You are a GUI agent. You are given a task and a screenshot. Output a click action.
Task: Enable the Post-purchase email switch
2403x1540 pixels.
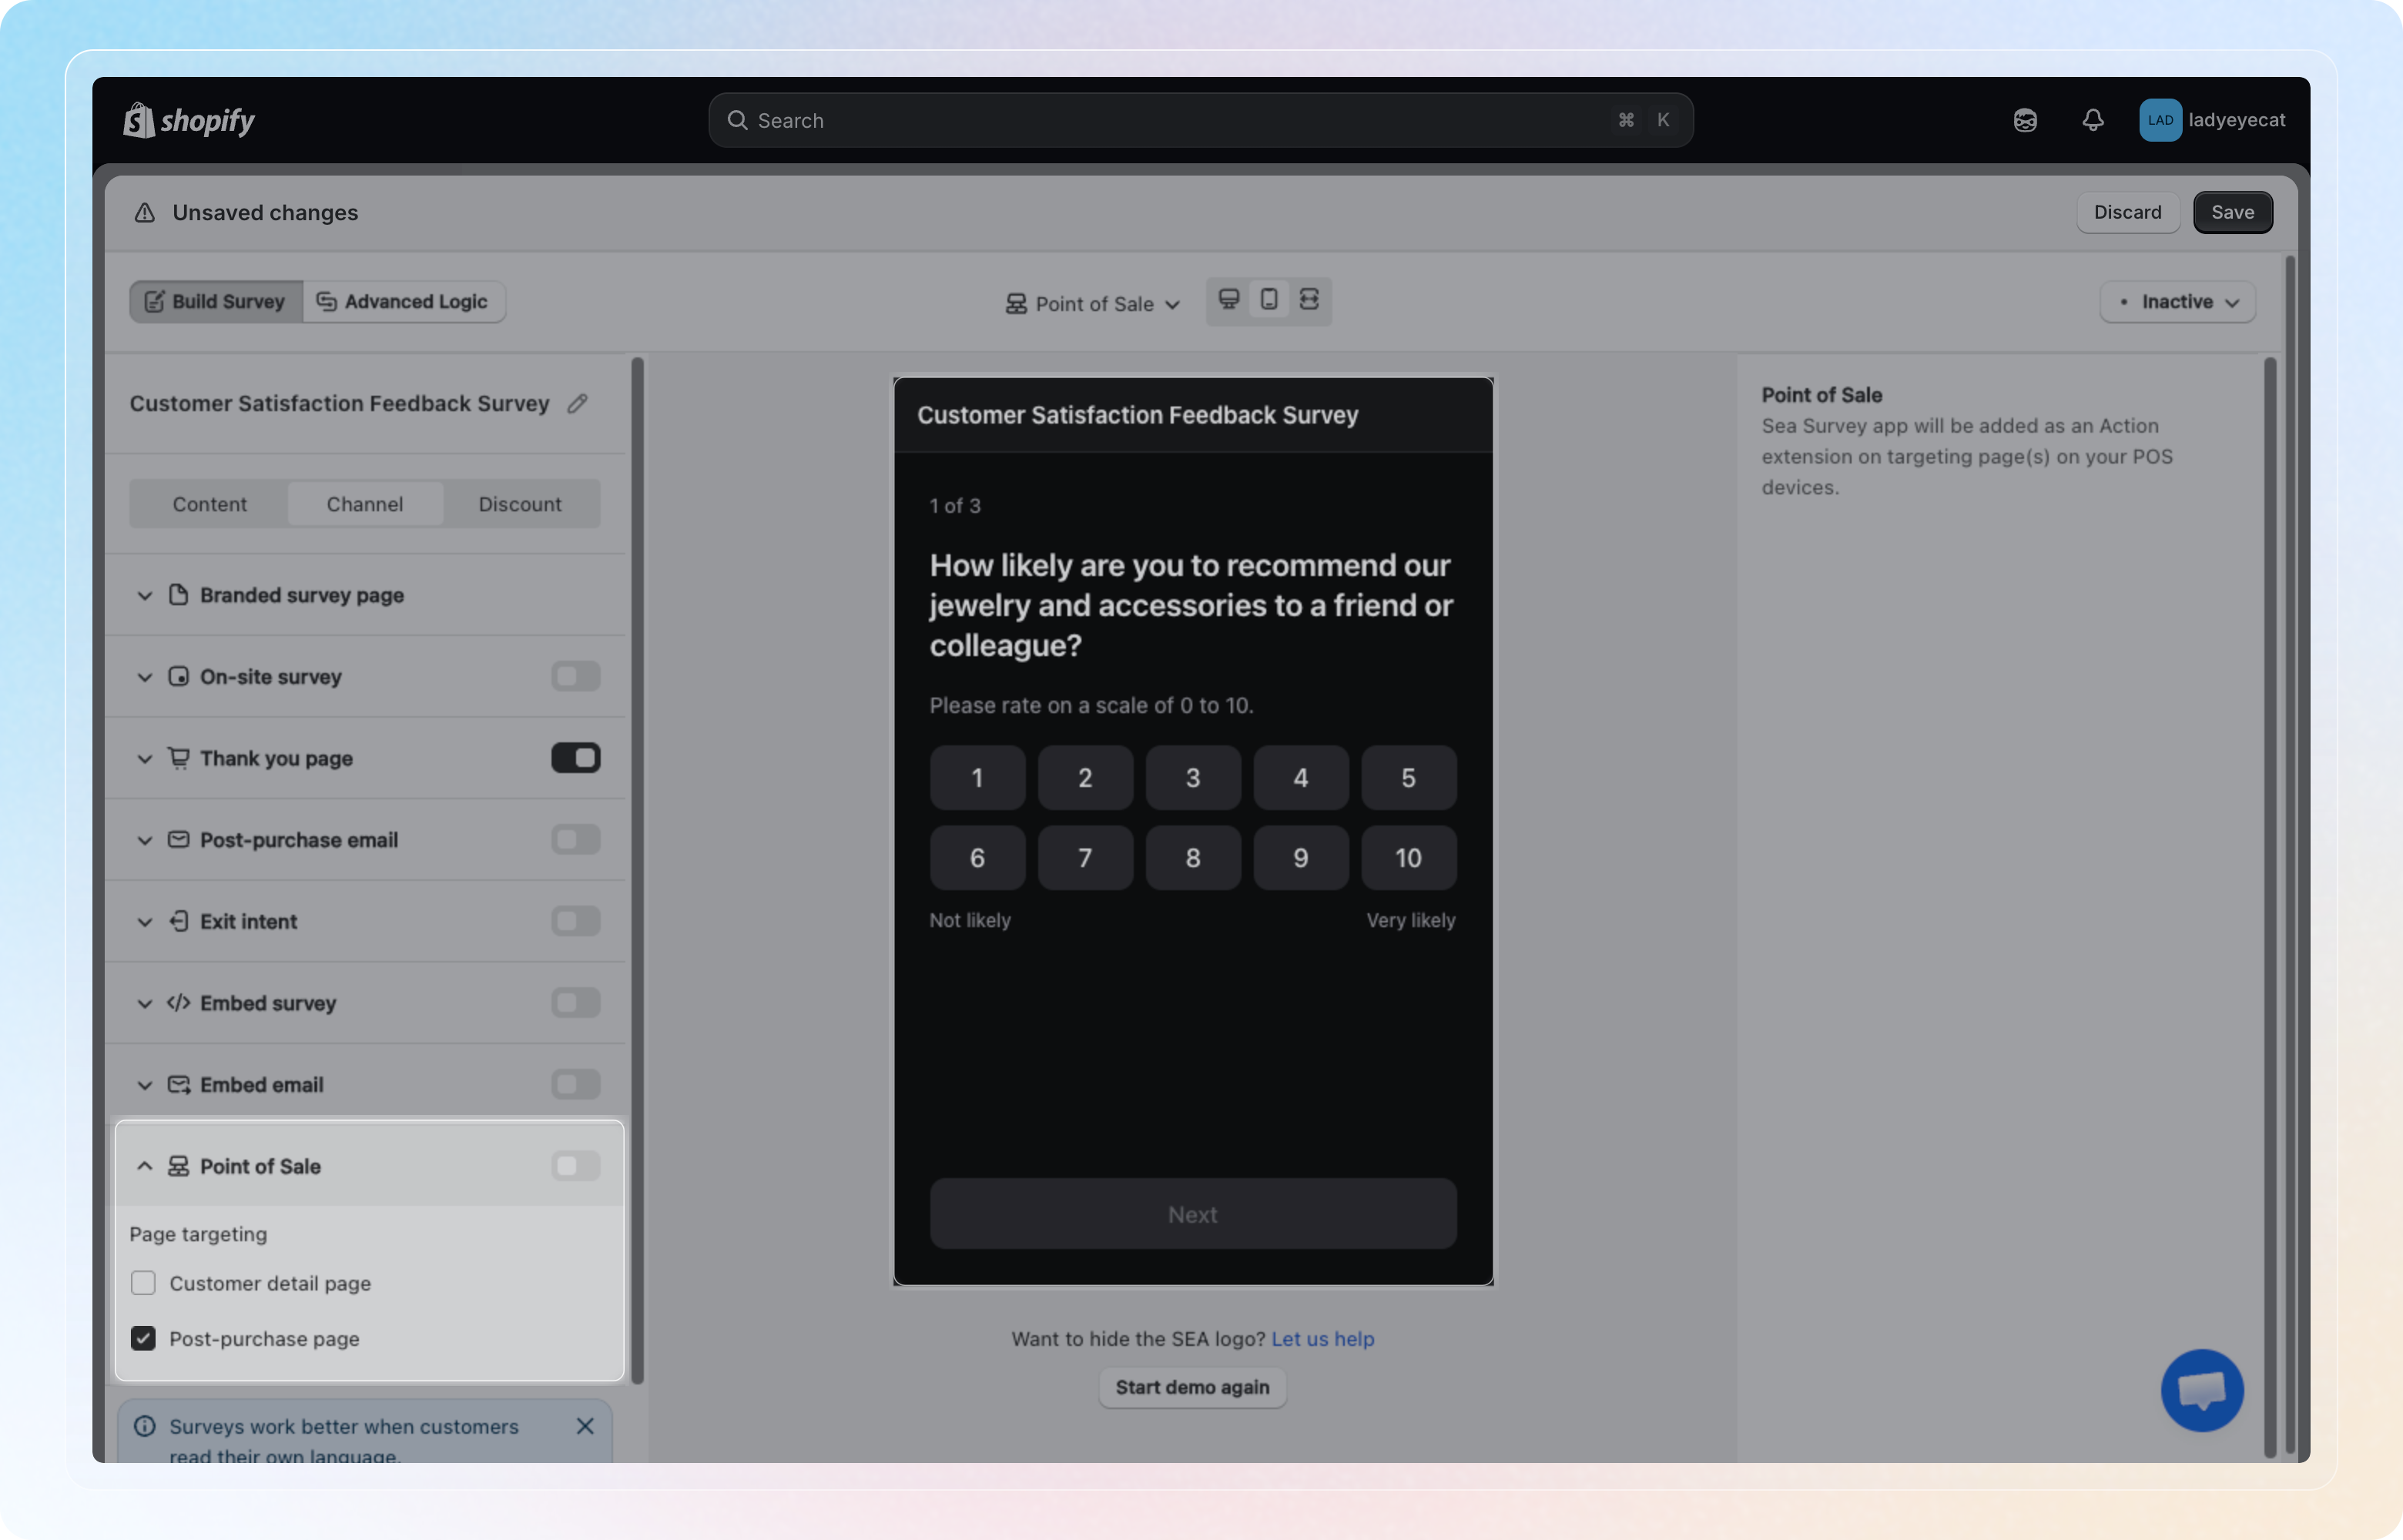[576, 840]
